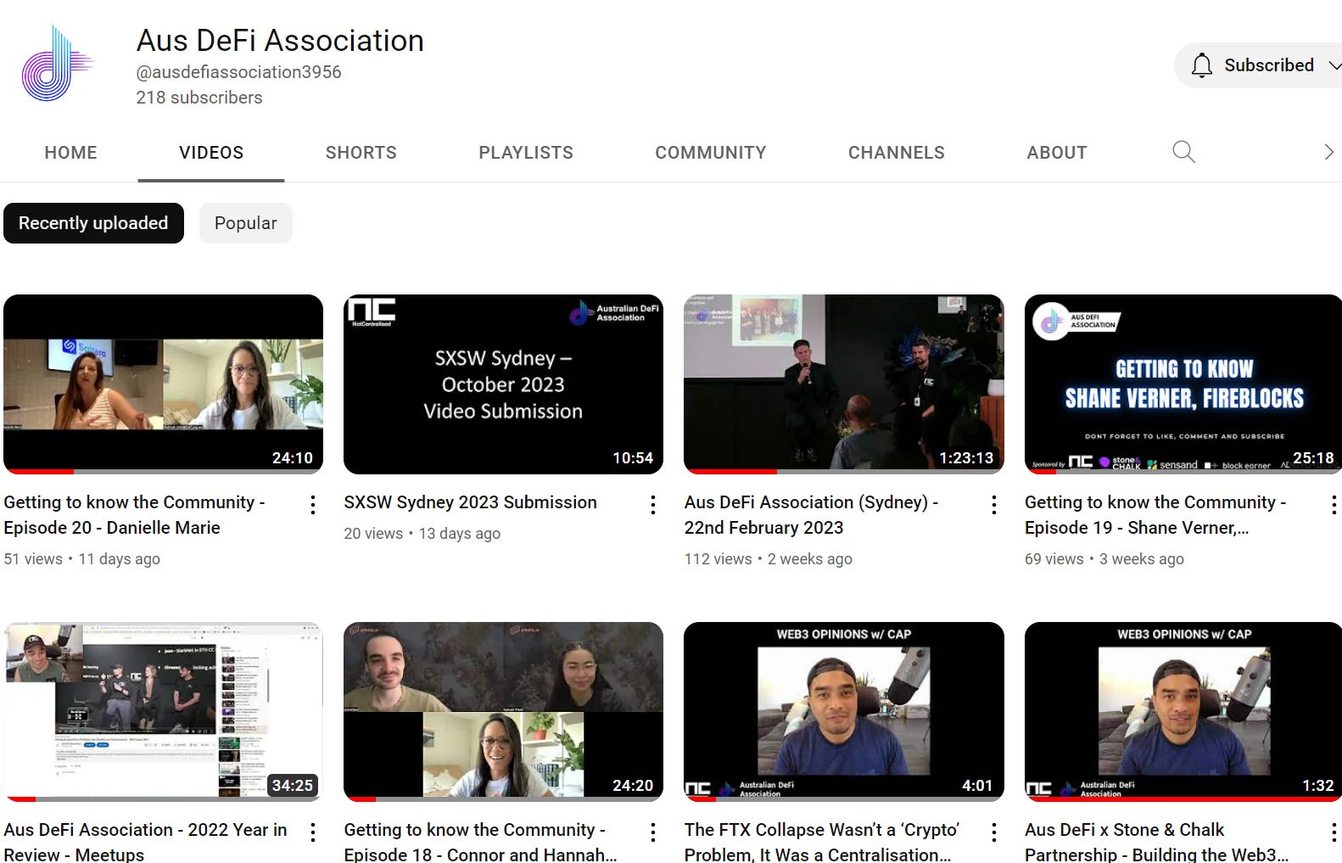Click the 1:23:13 Sydney meetup thumbnail
The image size is (1342, 863).
844,384
